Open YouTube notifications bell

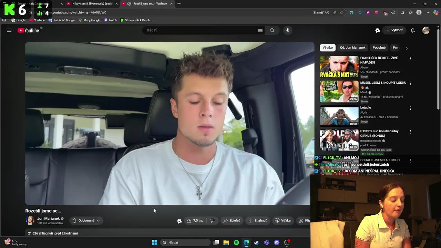click(x=413, y=30)
